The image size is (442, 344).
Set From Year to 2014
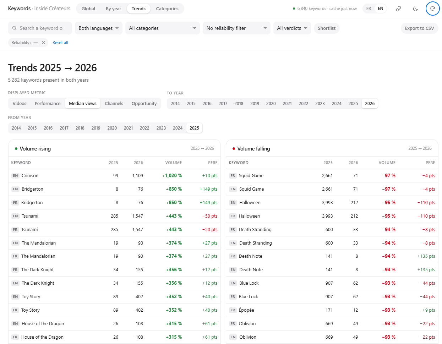tap(16, 128)
